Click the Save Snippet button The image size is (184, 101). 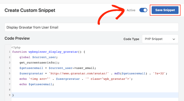165,10
